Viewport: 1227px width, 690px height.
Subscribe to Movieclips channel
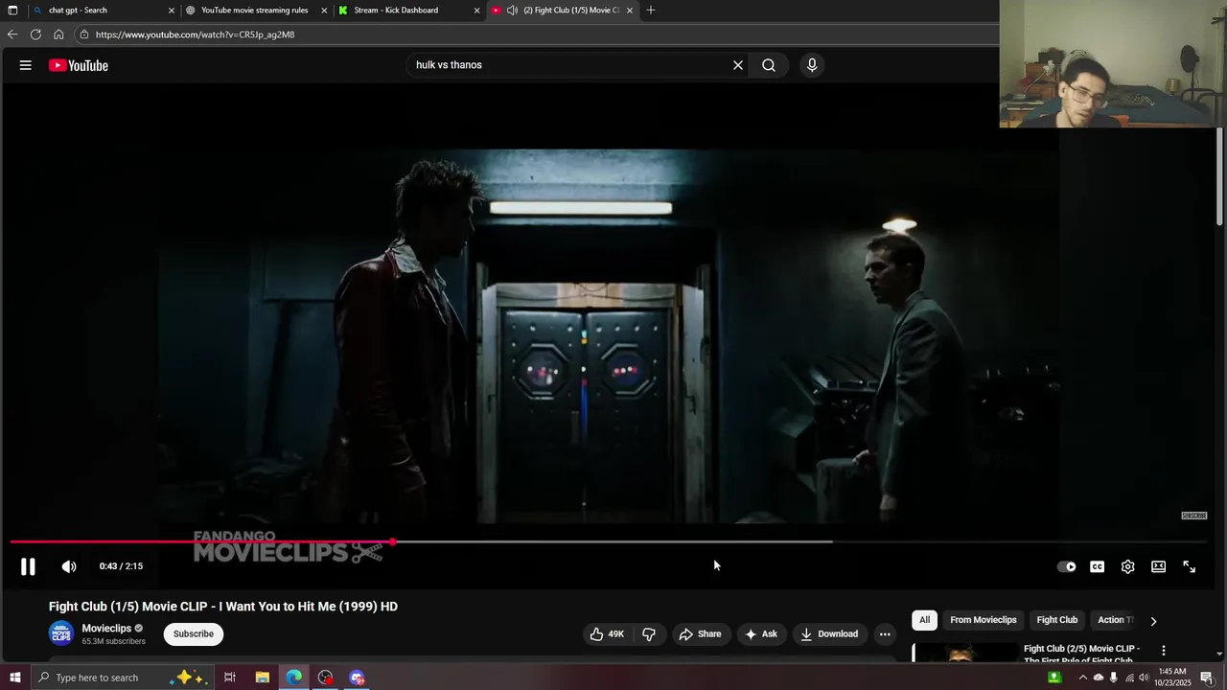pyautogui.click(x=194, y=633)
